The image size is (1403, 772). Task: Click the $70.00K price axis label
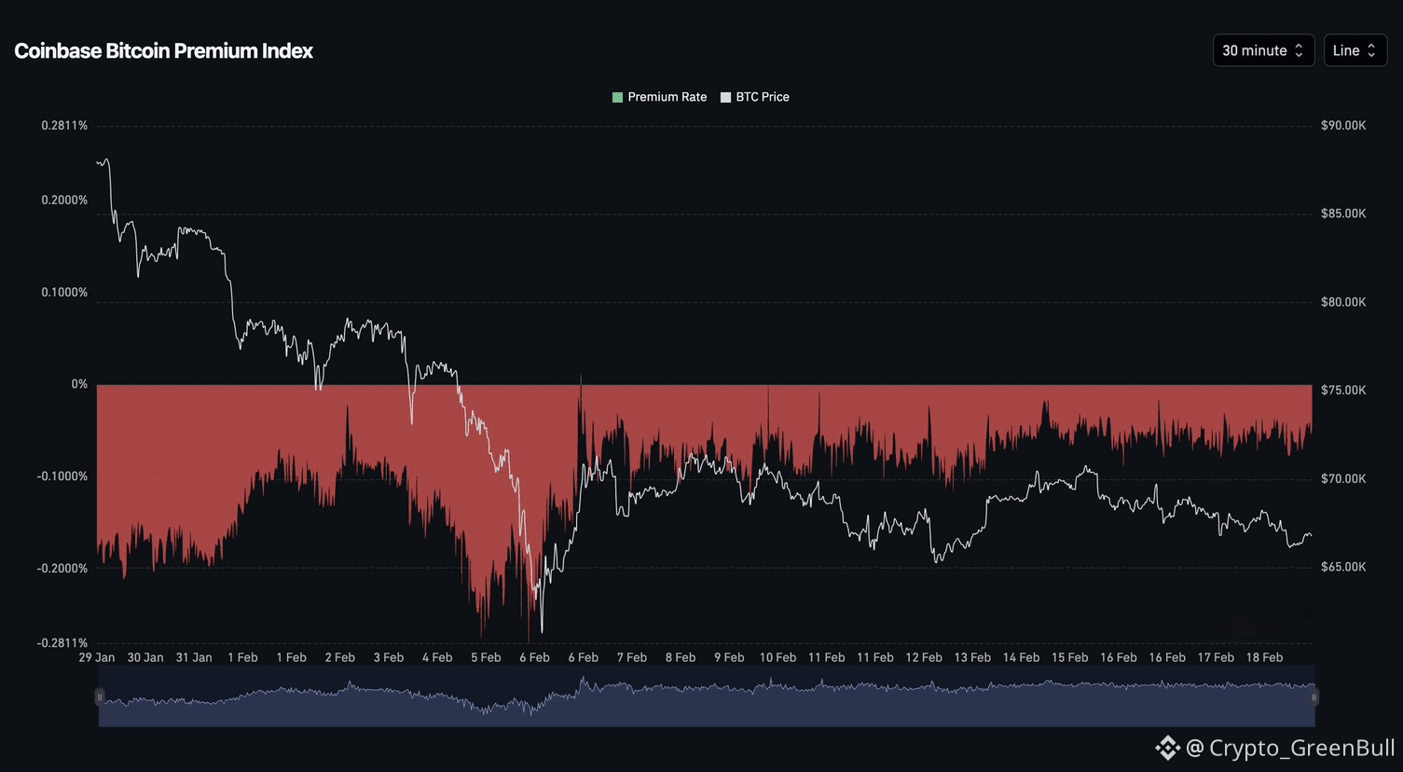(x=1343, y=479)
